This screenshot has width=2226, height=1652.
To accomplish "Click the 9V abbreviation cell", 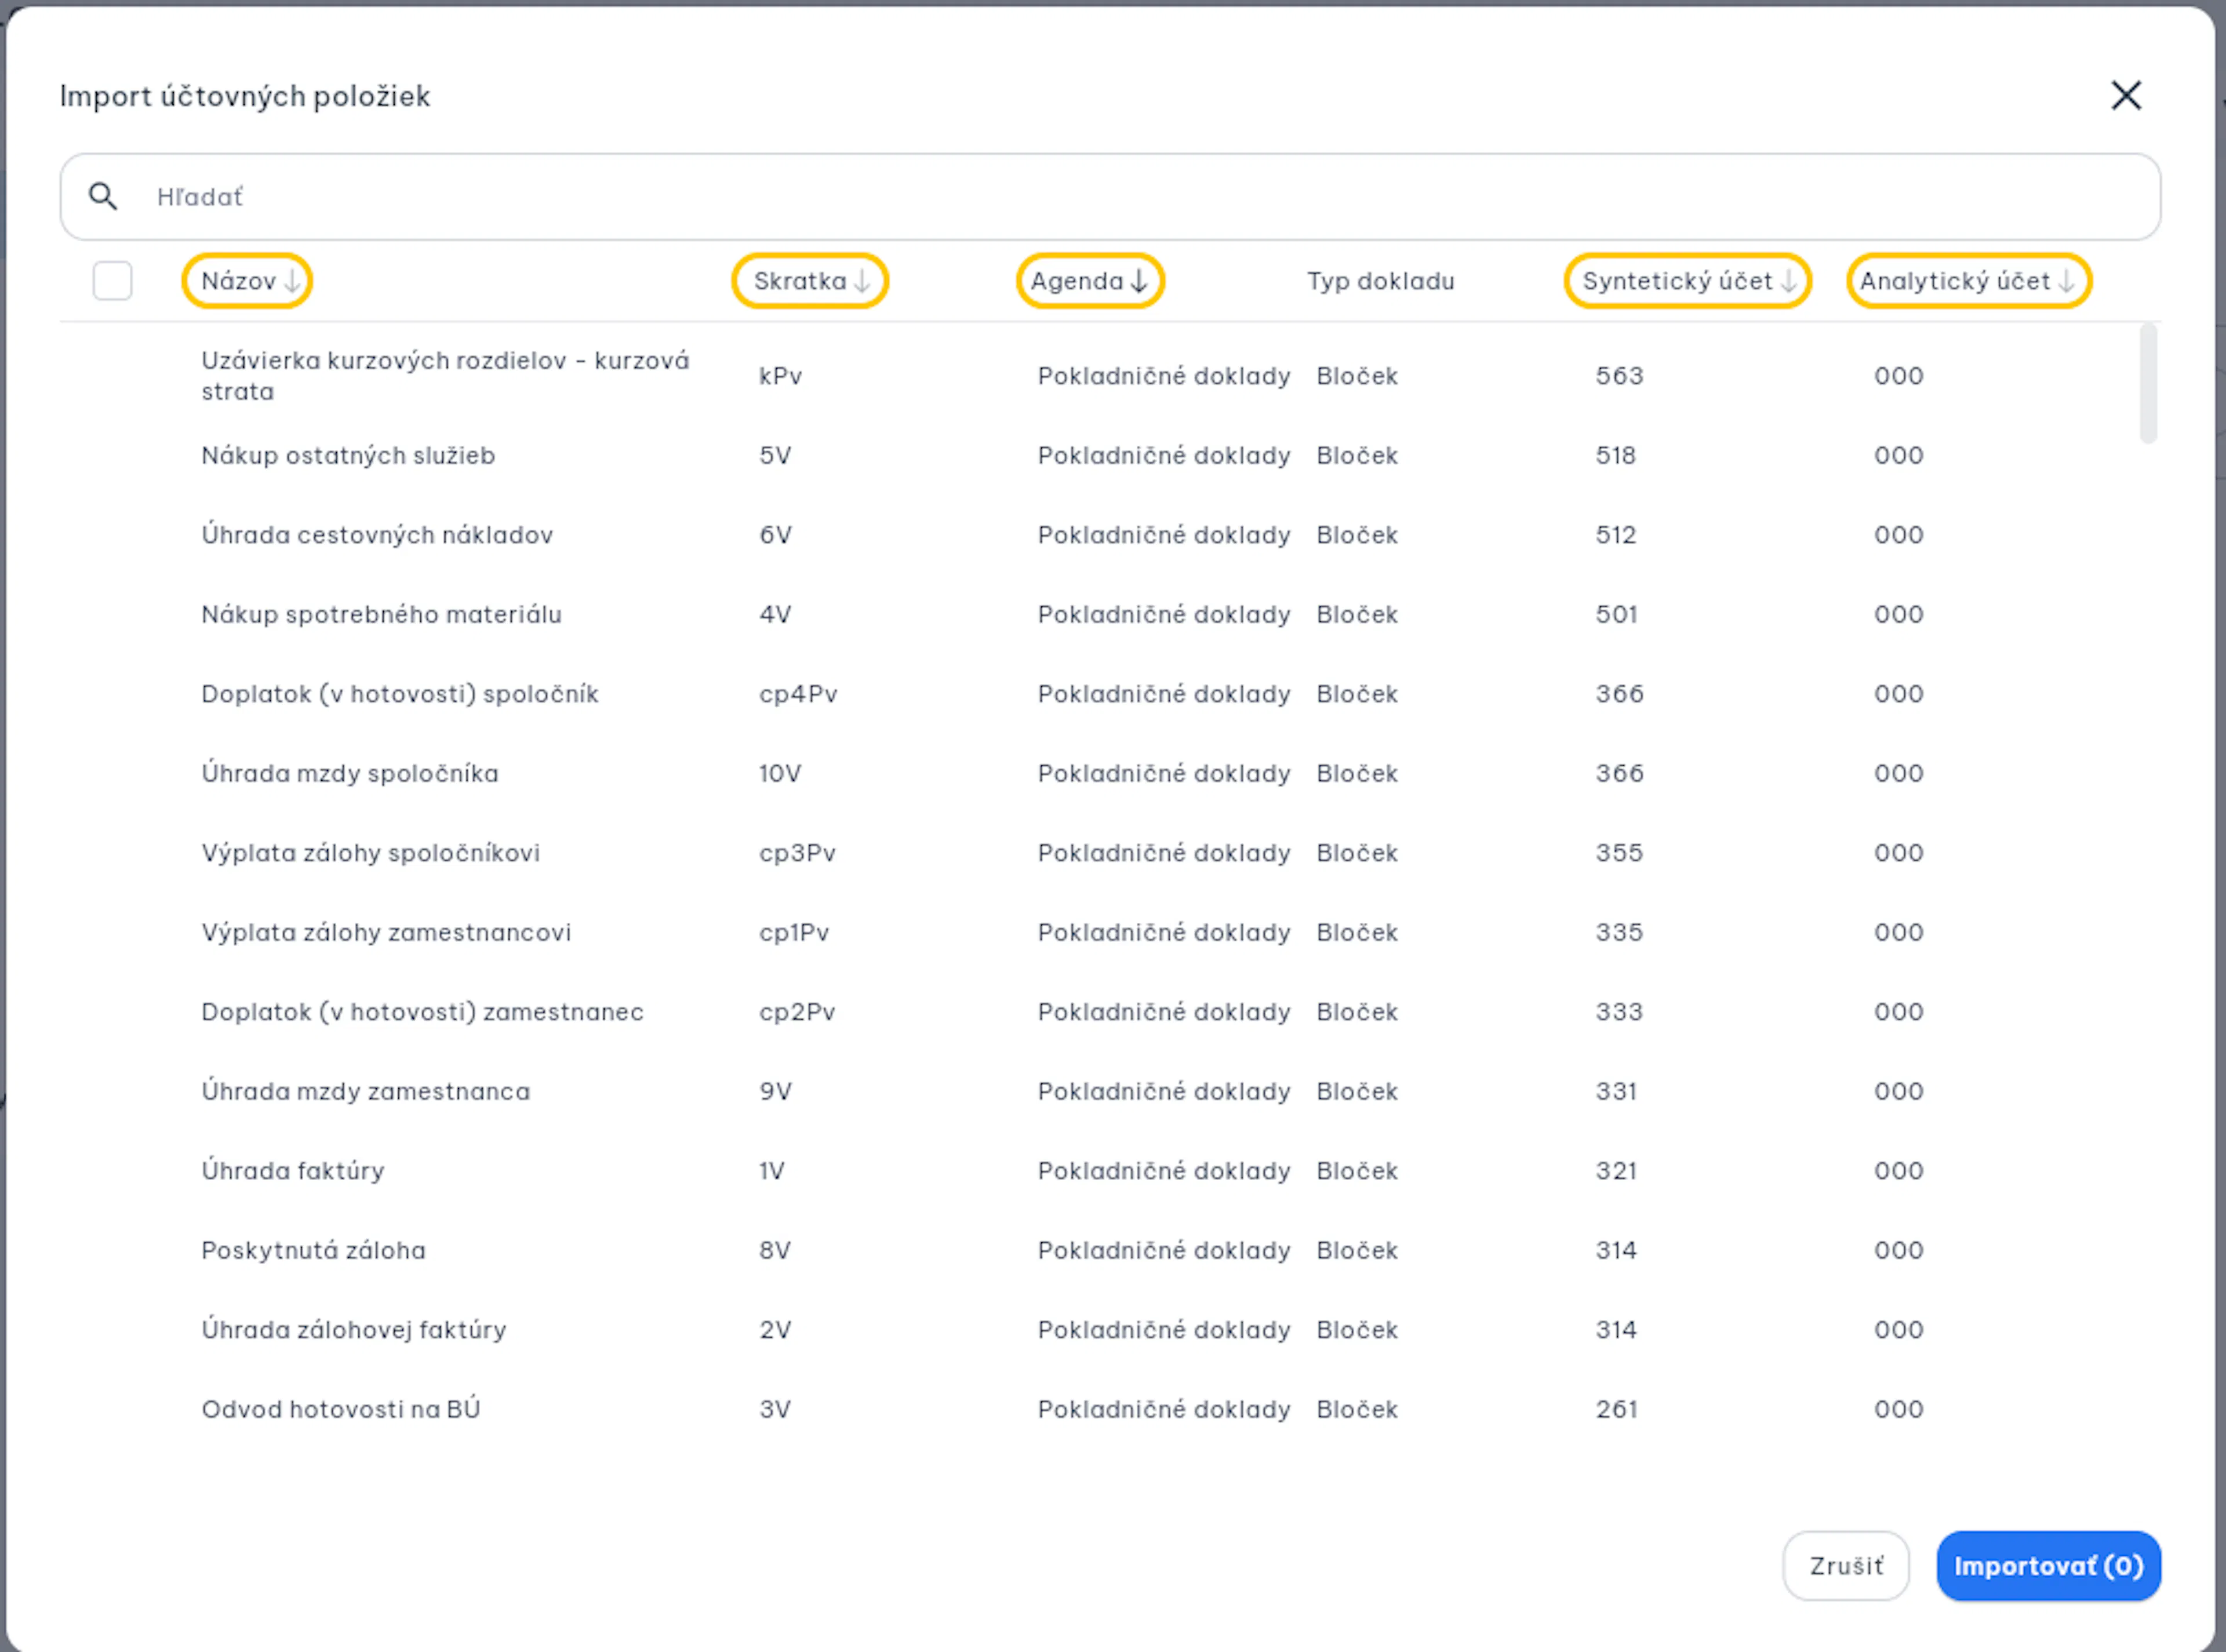I will (775, 1092).
